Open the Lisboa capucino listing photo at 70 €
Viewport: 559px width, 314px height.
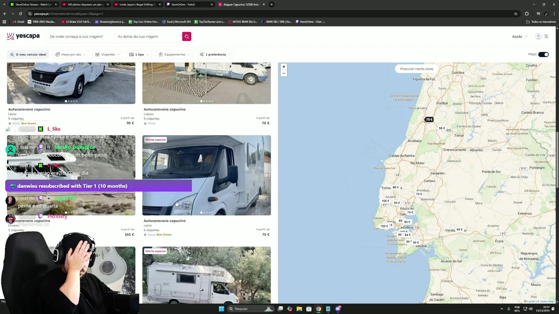(x=207, y=83)
